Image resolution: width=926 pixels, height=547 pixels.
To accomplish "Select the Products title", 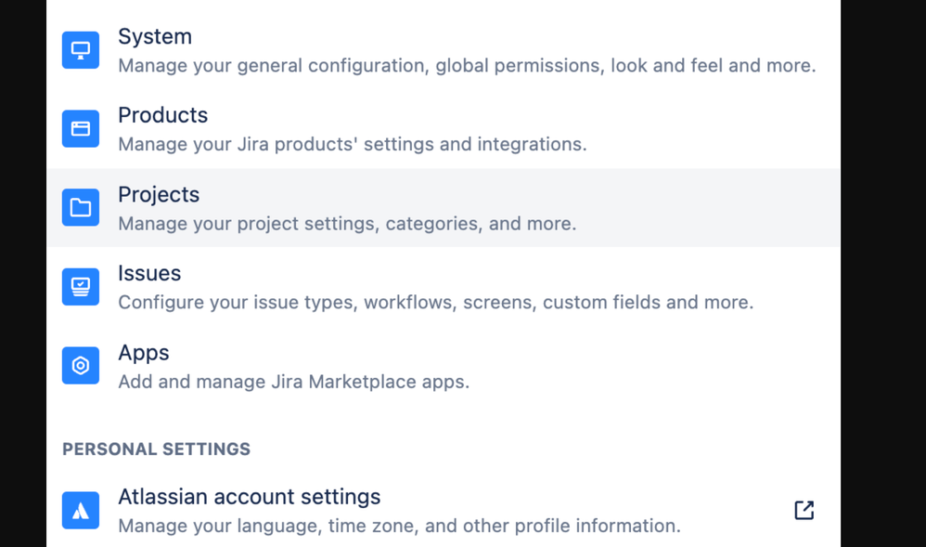I will pos(162,115).
